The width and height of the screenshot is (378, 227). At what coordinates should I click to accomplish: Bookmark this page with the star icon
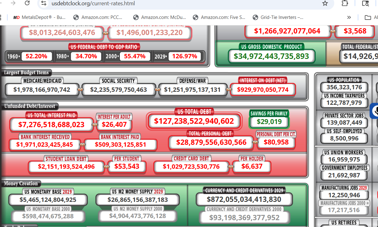click(325, 3)
